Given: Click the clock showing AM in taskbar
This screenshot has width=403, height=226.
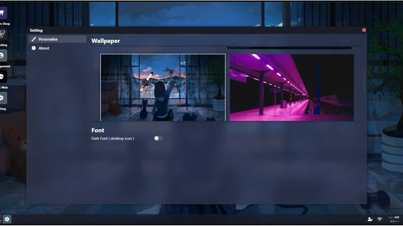Looking at the screenshot, I should click(x=394, y=219).
